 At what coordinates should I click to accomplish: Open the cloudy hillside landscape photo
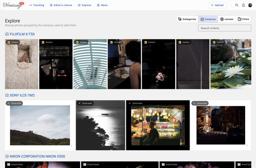point(40,125)
